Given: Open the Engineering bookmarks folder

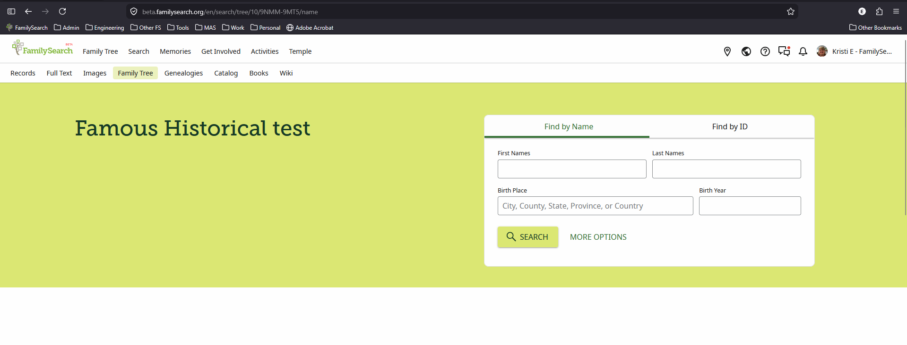Looking at the screenshot, I should point(105,28).
